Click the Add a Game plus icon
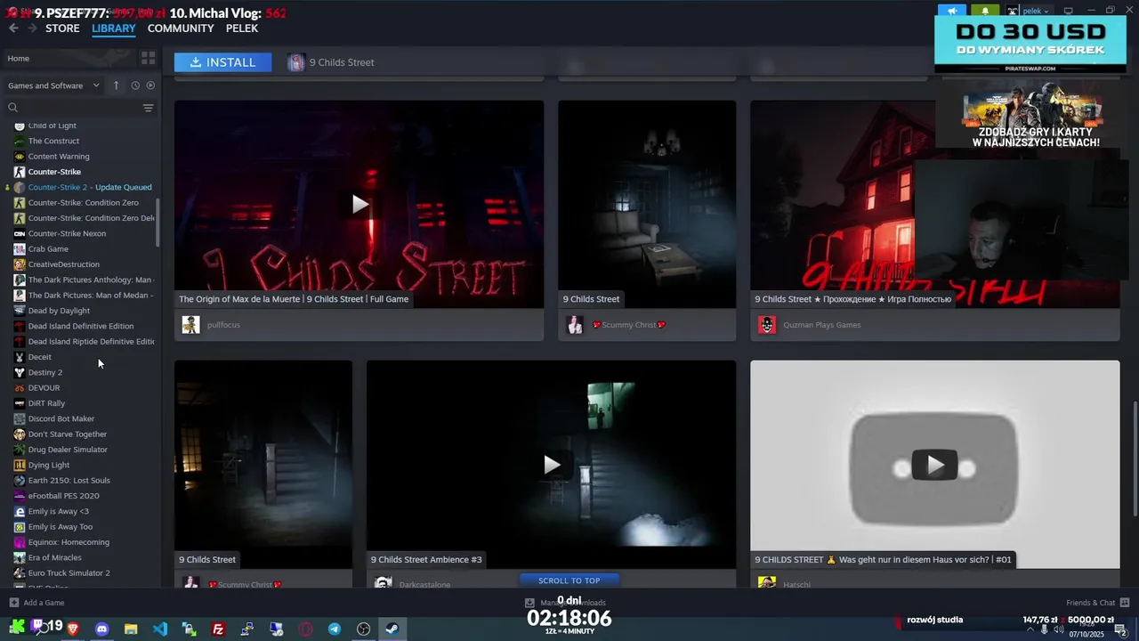 [x=13, y=603]
